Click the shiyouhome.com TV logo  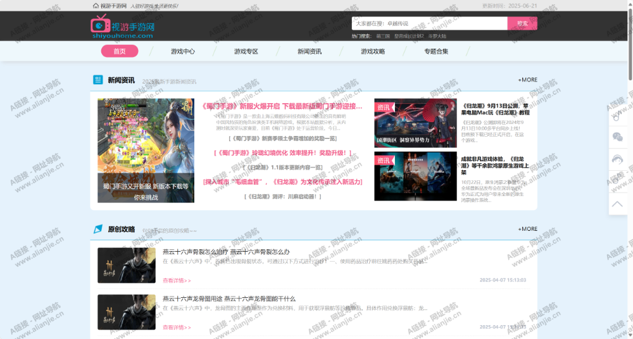click(x=100, y=25)
